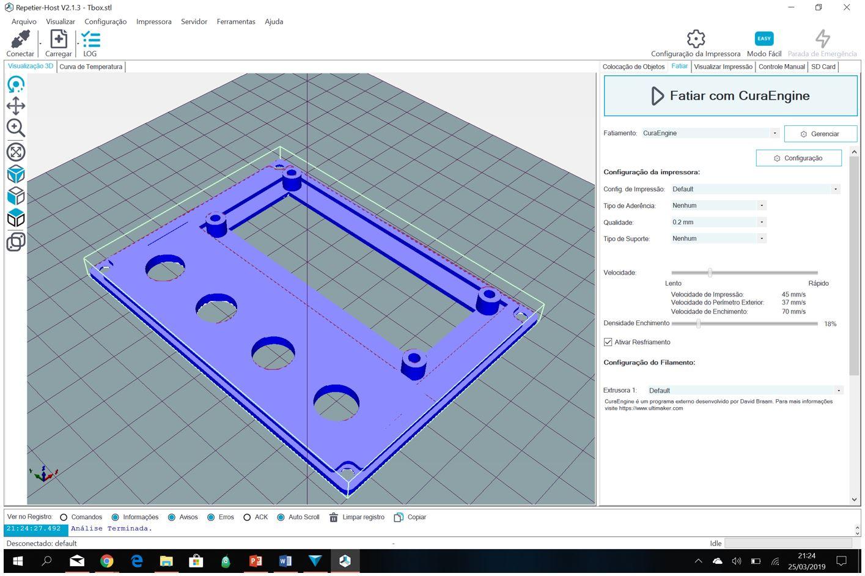Open the Servidor menu

click(x=194, y=21)
